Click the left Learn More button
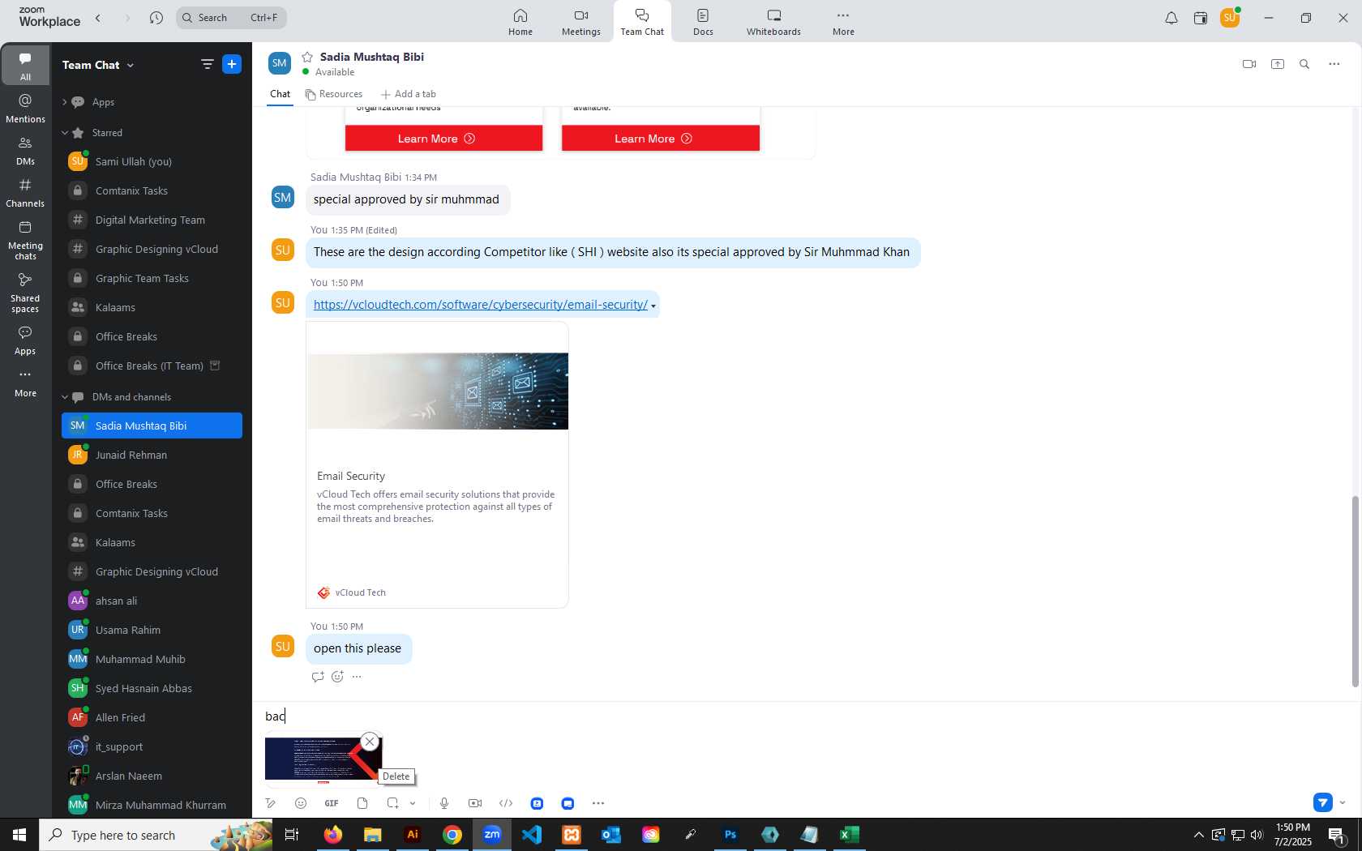The height and width of the screenshot is (851, 1362). (x=443, y=139)
